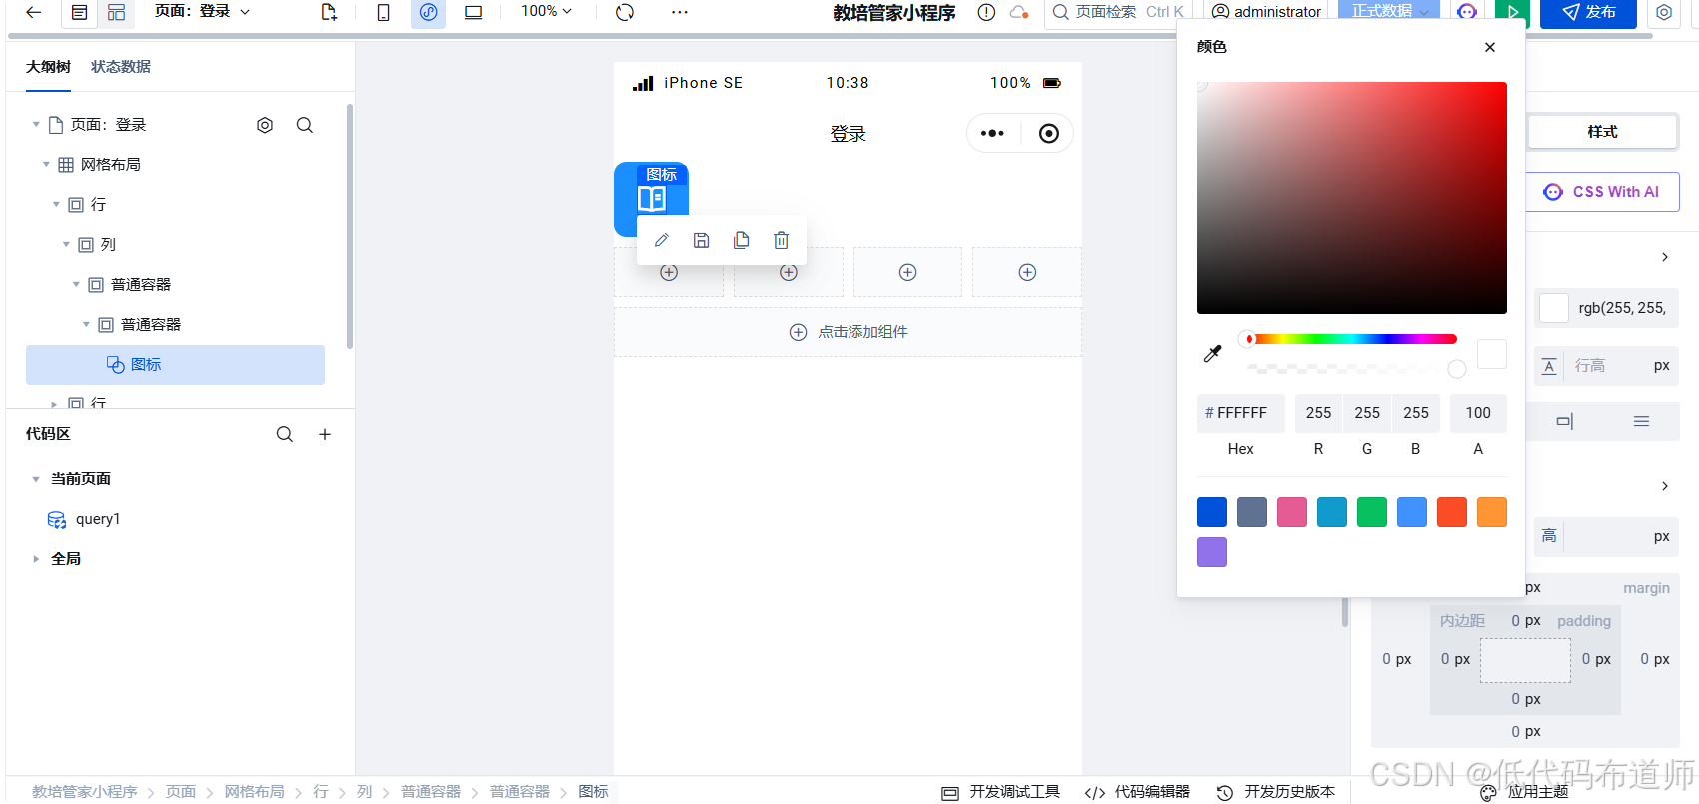Open 代码编辑器 in bottom bar
Viewport: 1699px width, 804px height.
click(x=1137, y=792)
